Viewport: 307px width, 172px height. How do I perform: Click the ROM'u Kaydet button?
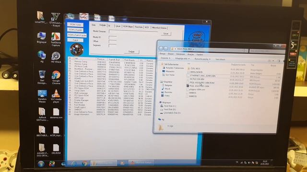76,30
